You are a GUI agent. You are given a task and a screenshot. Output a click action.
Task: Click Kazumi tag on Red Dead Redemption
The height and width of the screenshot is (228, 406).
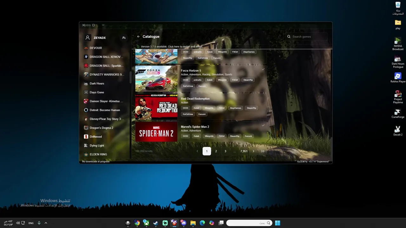(x=202, y=114)
